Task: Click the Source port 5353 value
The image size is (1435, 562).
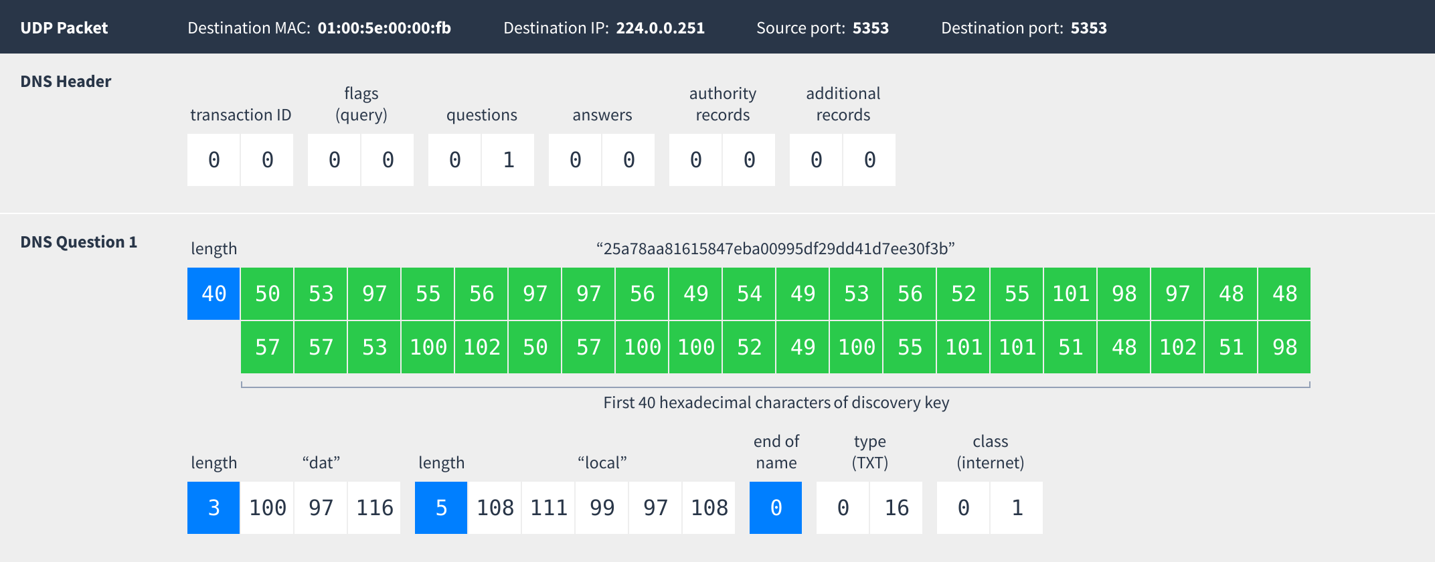Action: point(870,28)
